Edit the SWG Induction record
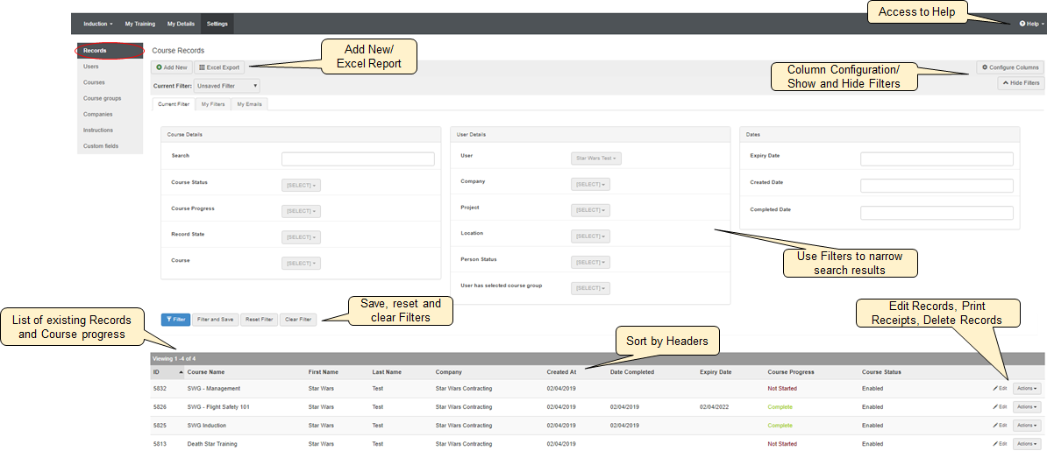This screenshot has width=1047, height=451. coord(1000,426)
